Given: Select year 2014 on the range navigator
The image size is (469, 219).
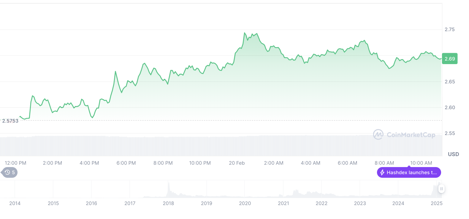Looking at the screenshot, I should click(15, 203).
